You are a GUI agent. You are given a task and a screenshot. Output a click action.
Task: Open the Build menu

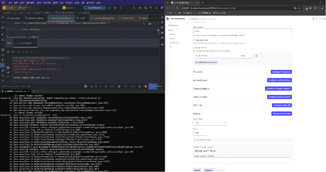(56, 3)
